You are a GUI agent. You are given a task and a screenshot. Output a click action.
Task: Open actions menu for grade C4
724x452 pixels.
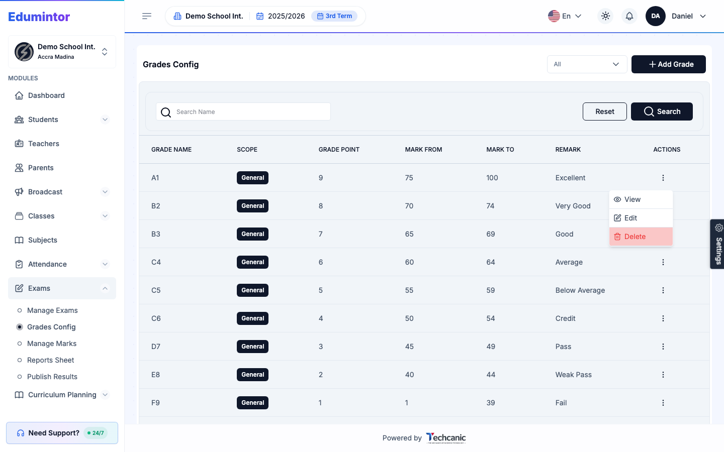(663, 262)
